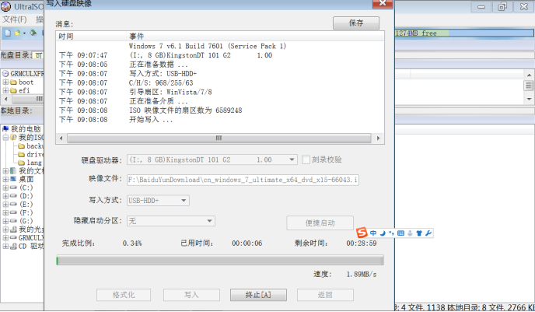Click the 格式化 format button
Viewport: 535px width, 312px height.
pyautogui.click(x=124, y=295)
